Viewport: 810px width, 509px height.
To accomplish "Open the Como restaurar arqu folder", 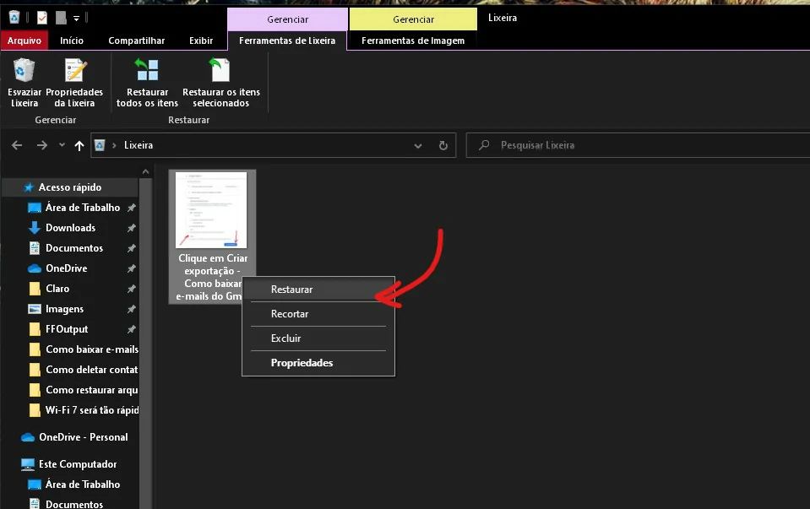I will (92, 390).
